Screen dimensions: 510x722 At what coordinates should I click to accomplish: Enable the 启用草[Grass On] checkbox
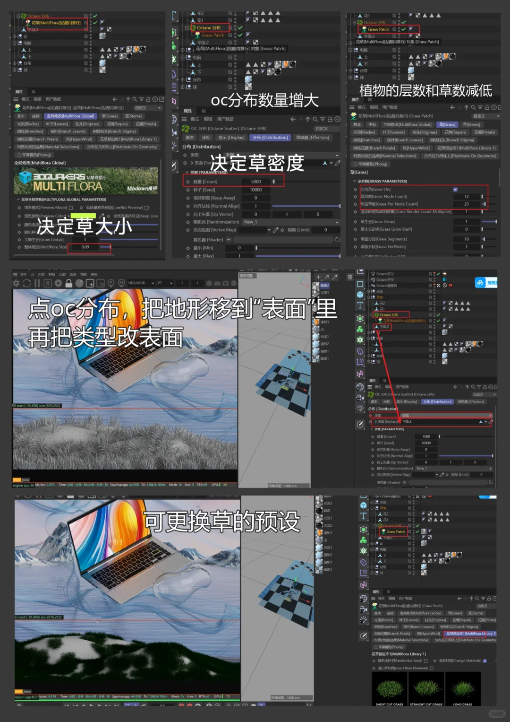455,190
